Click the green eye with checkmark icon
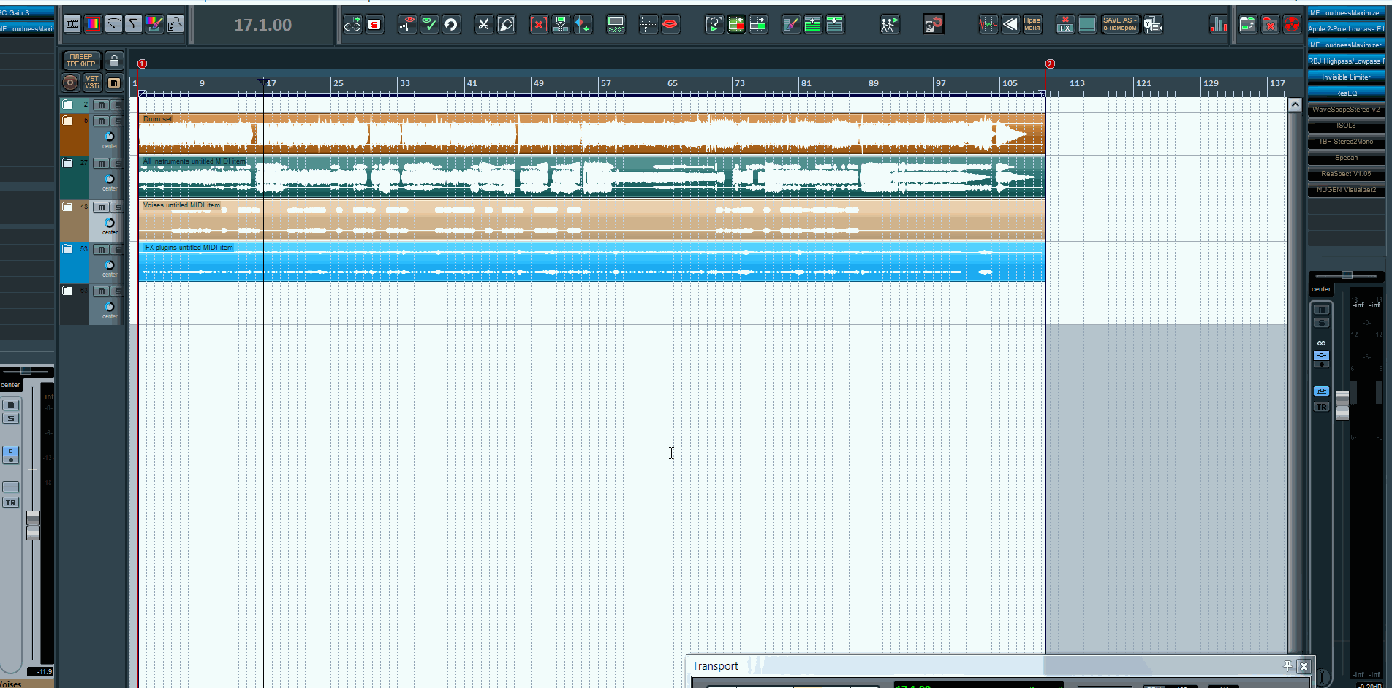 coord(429,25)
